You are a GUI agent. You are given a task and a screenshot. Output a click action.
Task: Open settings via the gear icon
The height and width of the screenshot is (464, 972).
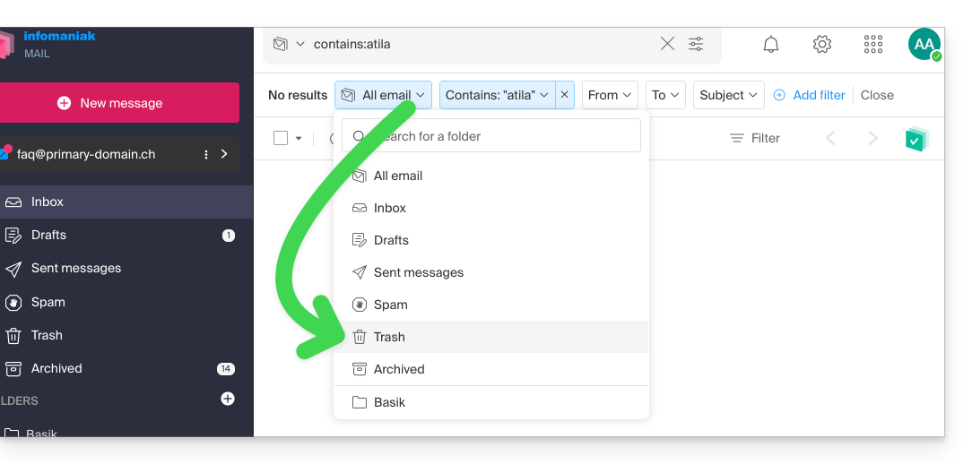click(x=821, y=44)
